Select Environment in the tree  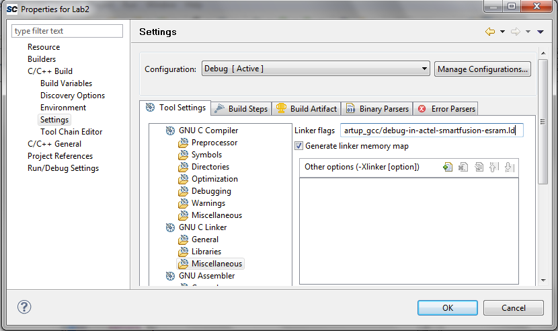pyautogui.click(x=63, y=108)
